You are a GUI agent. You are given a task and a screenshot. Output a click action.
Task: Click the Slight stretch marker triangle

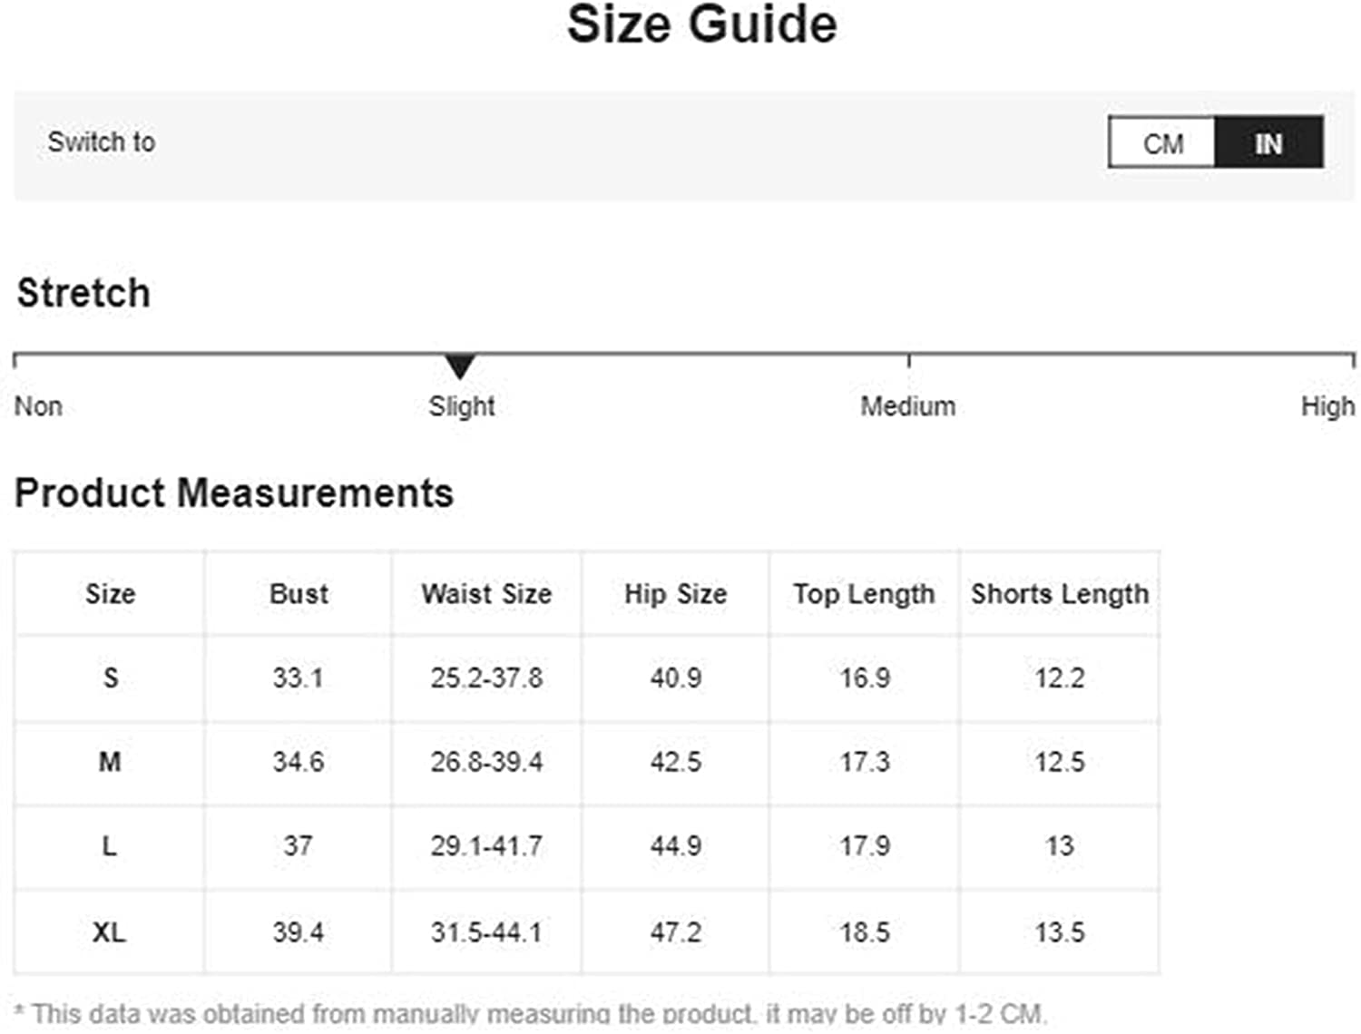(460, 366)
